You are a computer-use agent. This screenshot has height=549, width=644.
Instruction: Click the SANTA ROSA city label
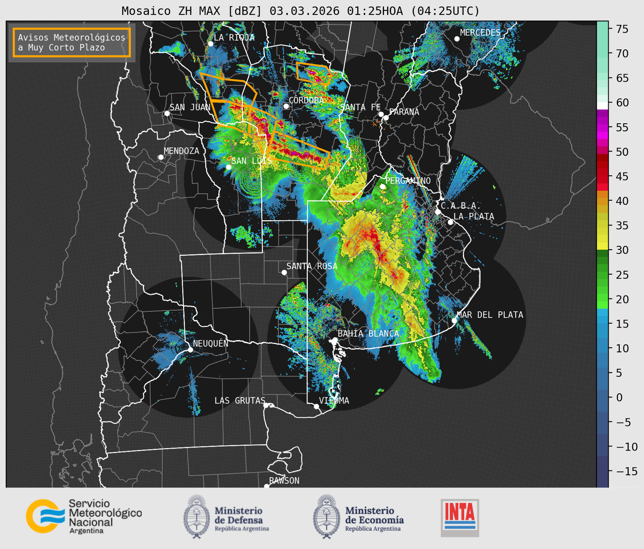[312, 266]
